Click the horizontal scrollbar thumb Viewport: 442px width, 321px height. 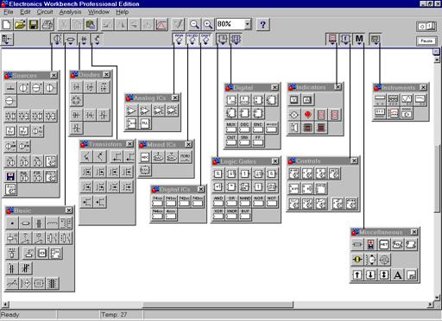[x=218, y=304]
